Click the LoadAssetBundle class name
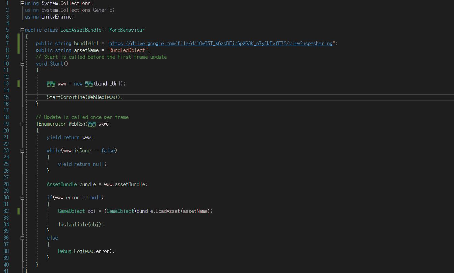Screen dimensions: 454x273 tap(81, 30)
